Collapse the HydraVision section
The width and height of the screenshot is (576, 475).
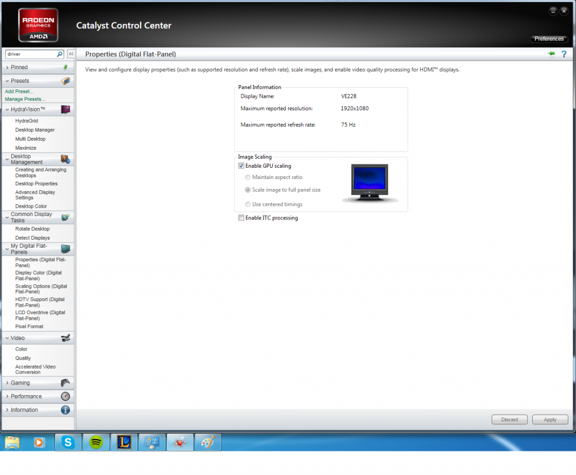[x=7, y=109]
